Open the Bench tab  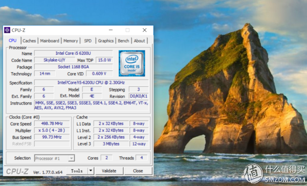click(x=123, y=41)
